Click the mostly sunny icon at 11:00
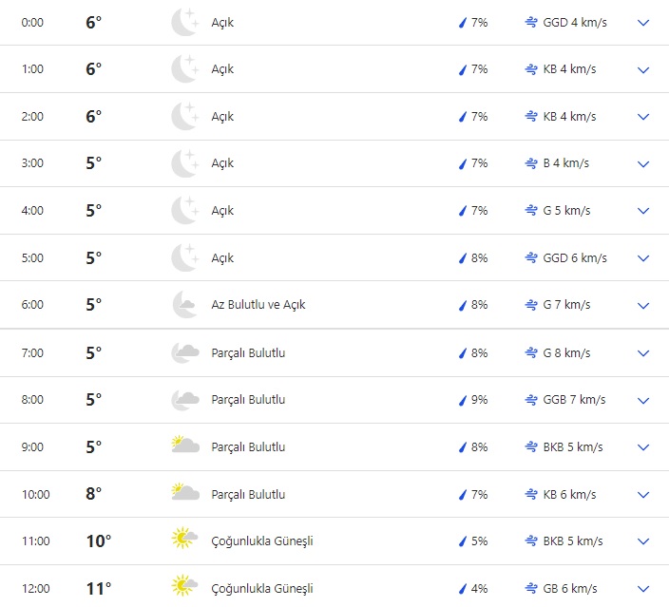Viewport: 669px width, 607px height. click(184, 541)
